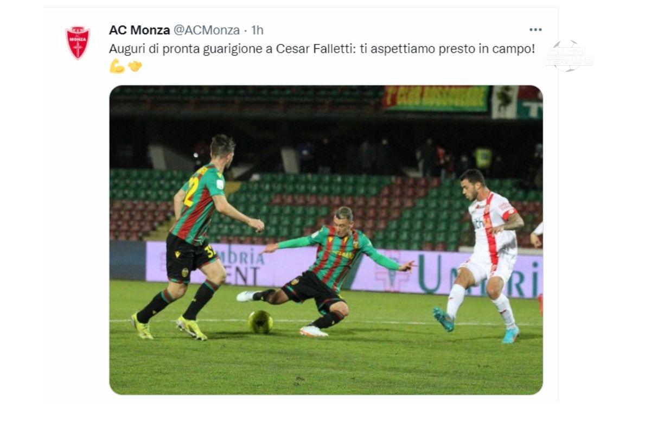651x434 pixels.
Task: Click the tweet text starting with Auguri
Action: click(322, 48)
